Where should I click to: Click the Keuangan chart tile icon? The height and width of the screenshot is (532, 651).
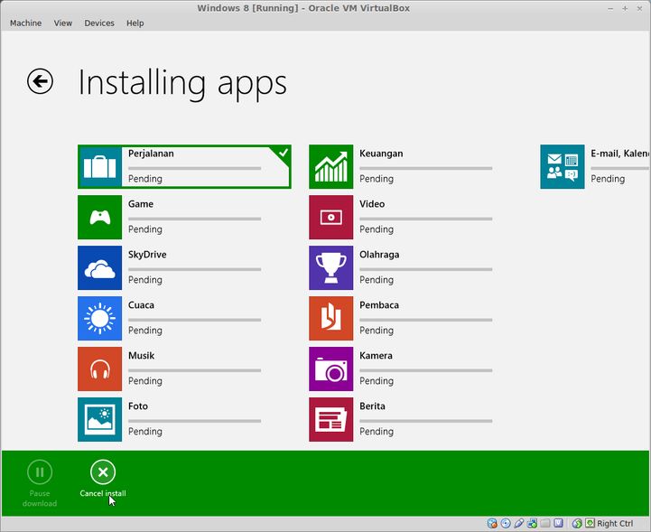click(330, 166)
